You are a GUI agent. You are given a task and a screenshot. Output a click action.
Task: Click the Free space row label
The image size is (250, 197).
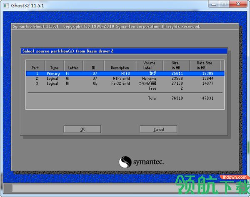click(x=152, y=89)
